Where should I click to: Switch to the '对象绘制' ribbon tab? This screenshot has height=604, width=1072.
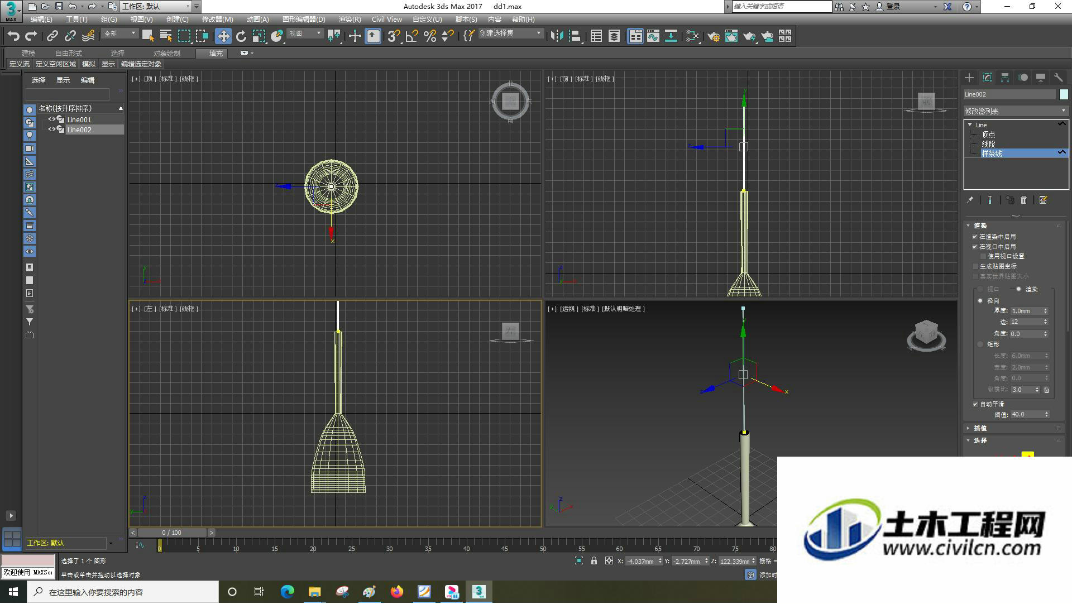166,54
